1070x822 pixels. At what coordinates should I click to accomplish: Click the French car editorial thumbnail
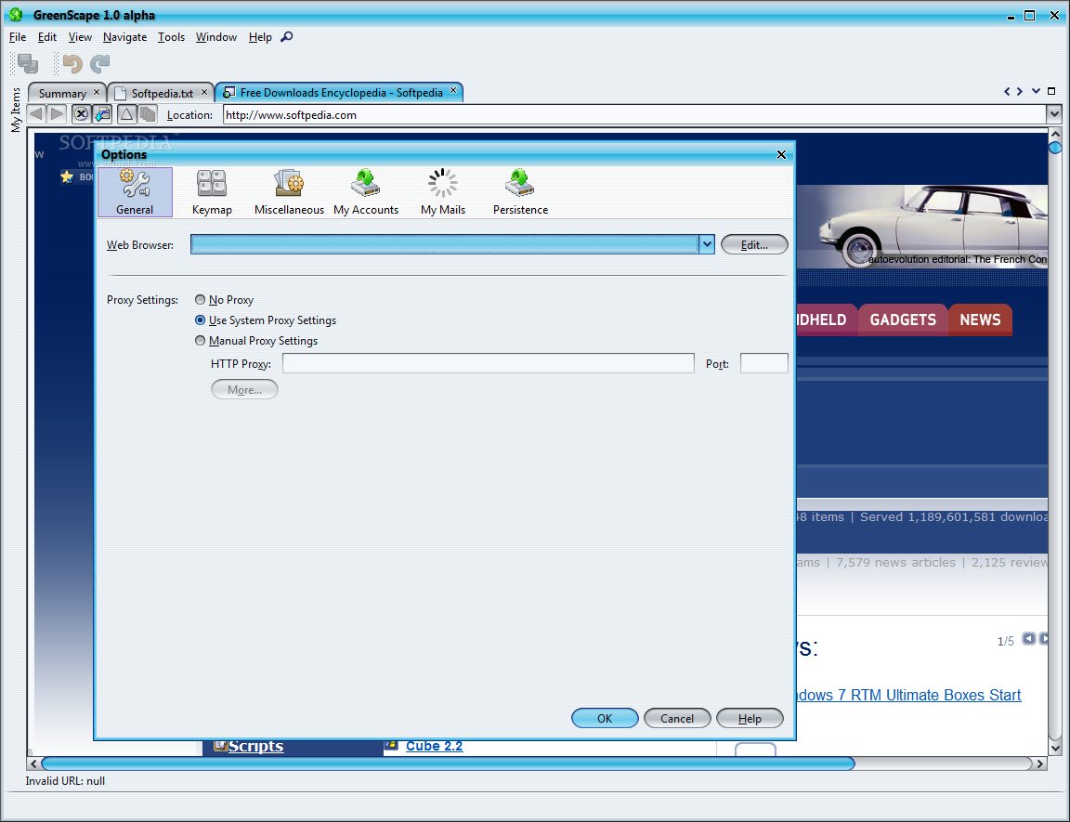(922, 227)
